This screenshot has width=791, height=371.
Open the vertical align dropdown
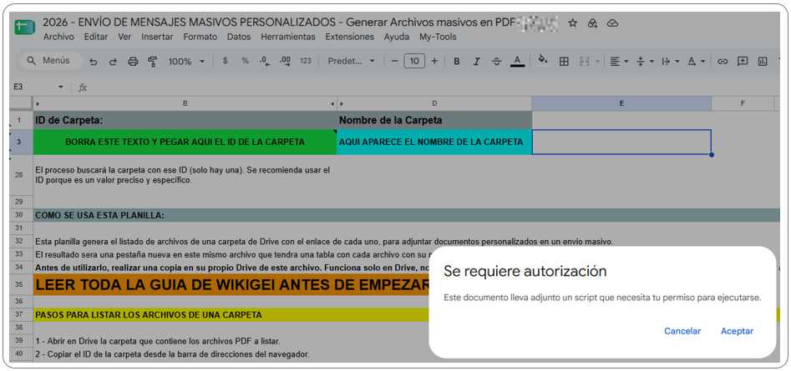tap(645, 62)
